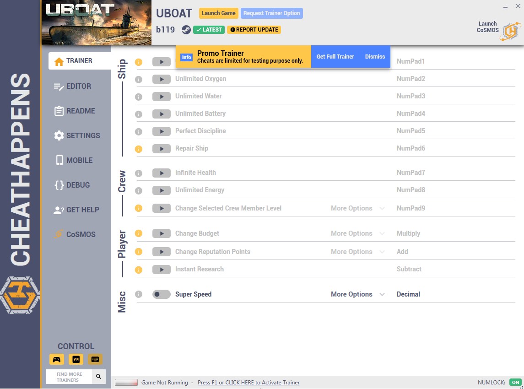Viewport: 524px width, 389px height.
Task: Click the search magnifier for more trainers
Action: pos(99,377)
